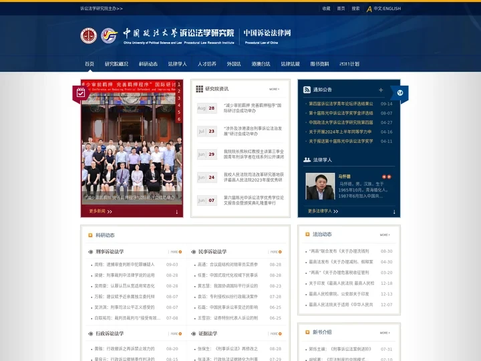Viewport: 481px width, 361px height.
Task: Click the eye icon beside 行政诉讼法学
Action: (x=90, y=334)
